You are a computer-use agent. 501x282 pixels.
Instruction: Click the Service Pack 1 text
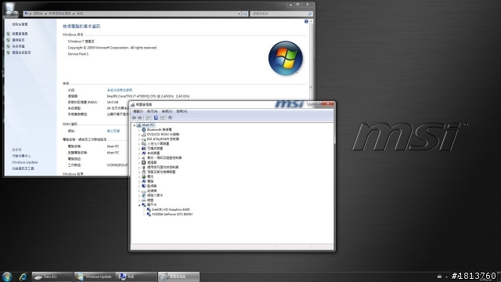[78, 54]
